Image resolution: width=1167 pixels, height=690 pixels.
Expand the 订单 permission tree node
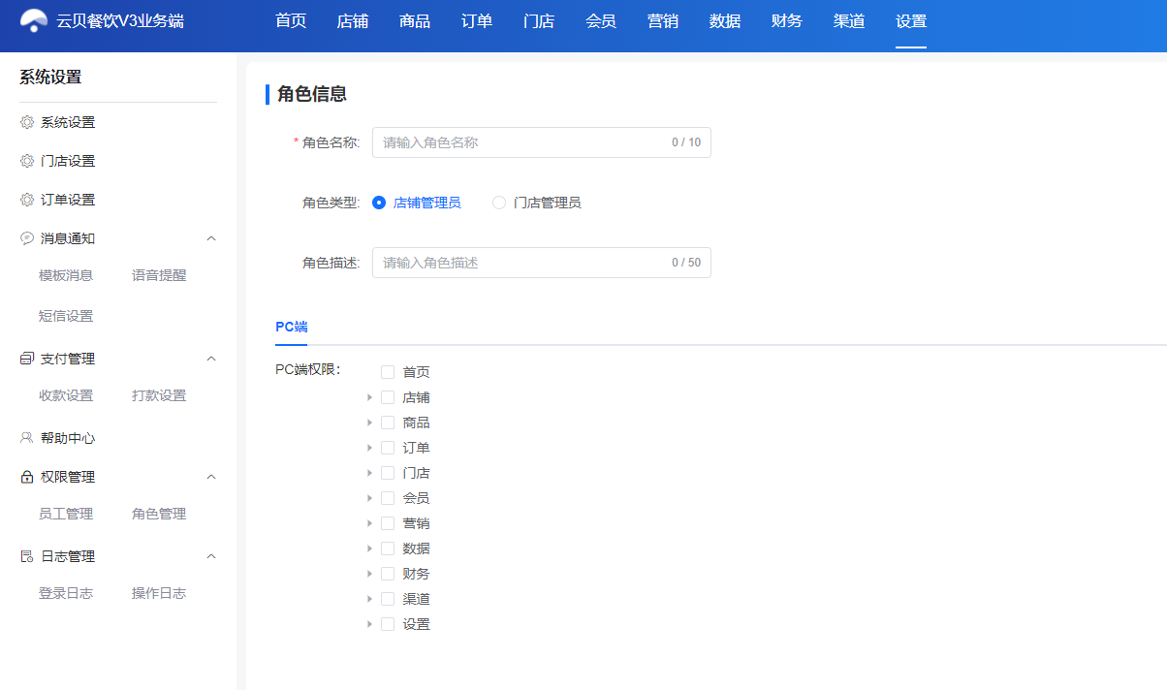(369, 448)
